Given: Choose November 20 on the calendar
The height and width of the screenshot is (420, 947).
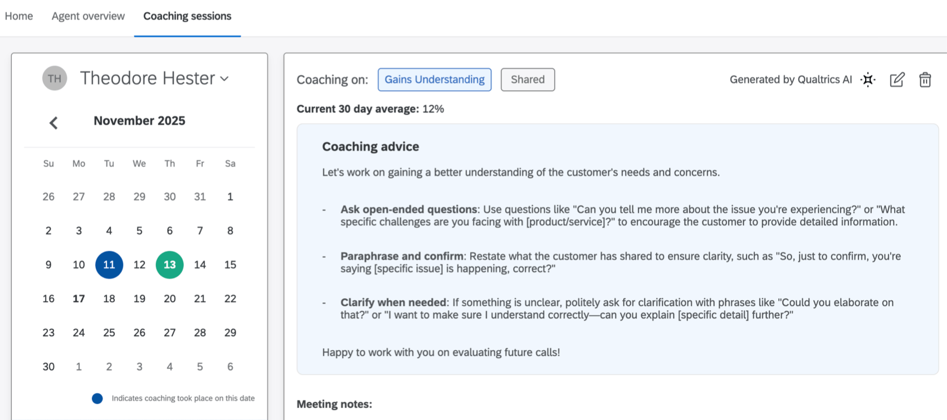Looking at the screenshot, I should coord(170,299).
